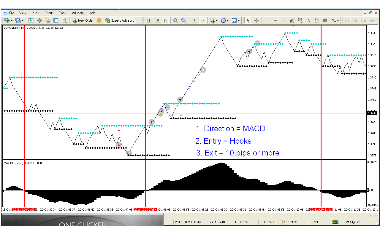Click the yellow diamond icon beside New Order
This screenshot has height=226, width=380.
tap(99, 20)
